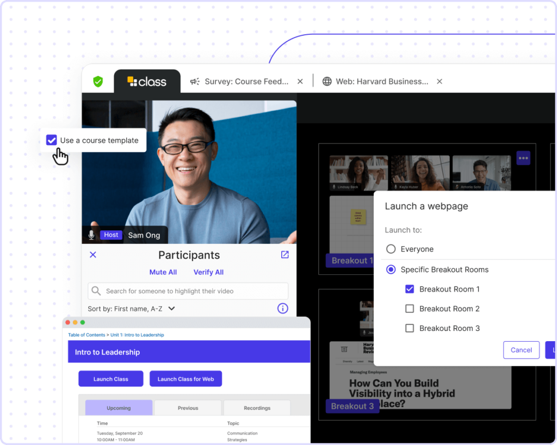Viewport: 557px width, 445px height.
Task: Check the Breakout Room 2 checkbox
Action: [410, 309]
